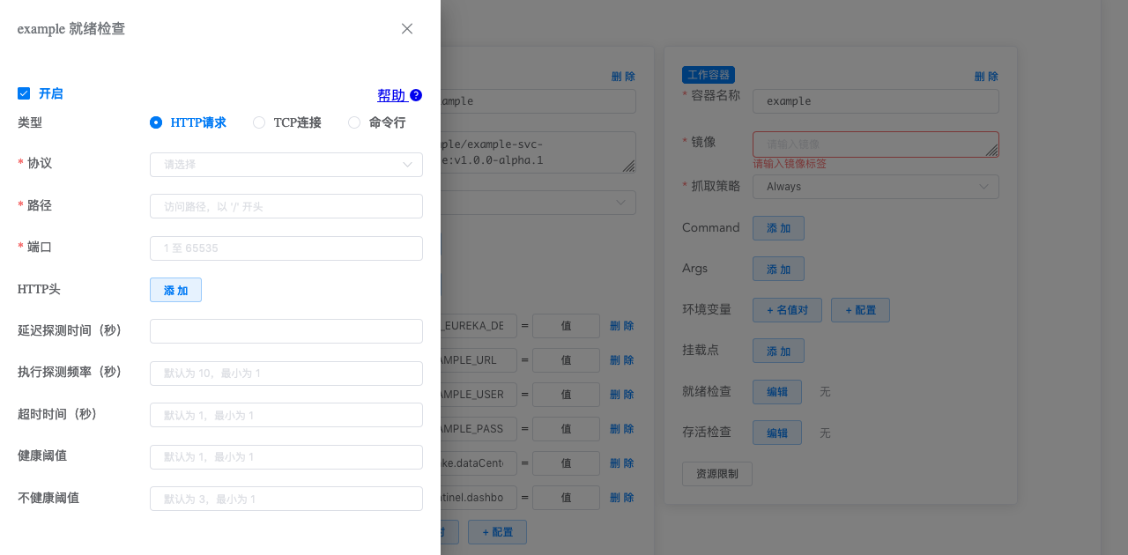This screenshot has width=1128, height=555.
Task: Close the example 就绪检查 drawer
Action: click(407, 29)
